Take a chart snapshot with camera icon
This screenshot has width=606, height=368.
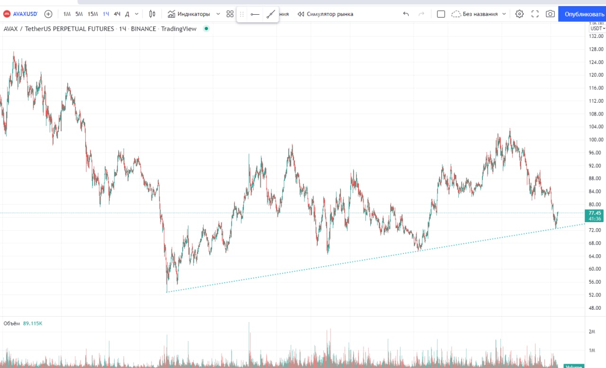(x=550, y=14)
